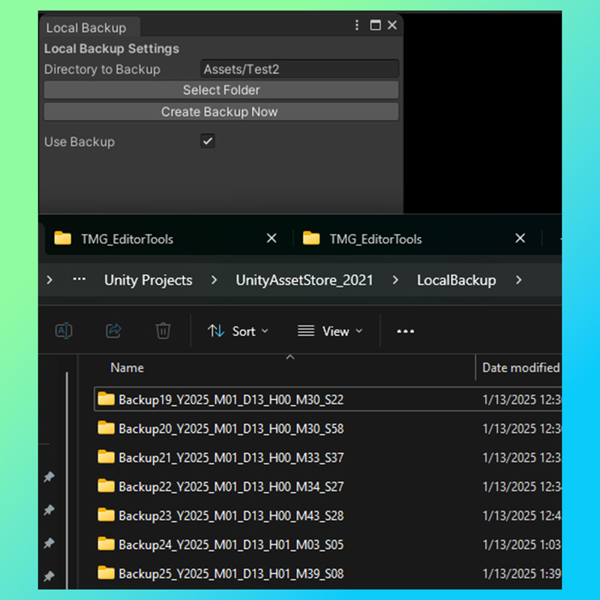Open the See more ellipsis in command bar
The height and width of the screenshot is (600, 600).
(405, 331)
